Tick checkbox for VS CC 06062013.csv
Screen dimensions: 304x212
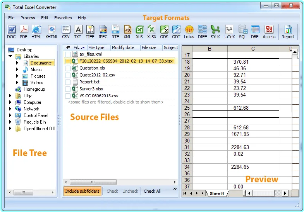point(68,96)
